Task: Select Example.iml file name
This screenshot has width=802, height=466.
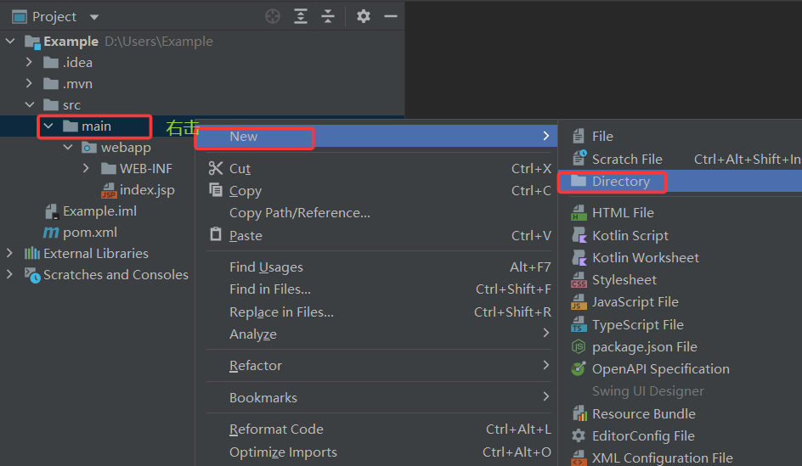Action: [x=99, y=211]
